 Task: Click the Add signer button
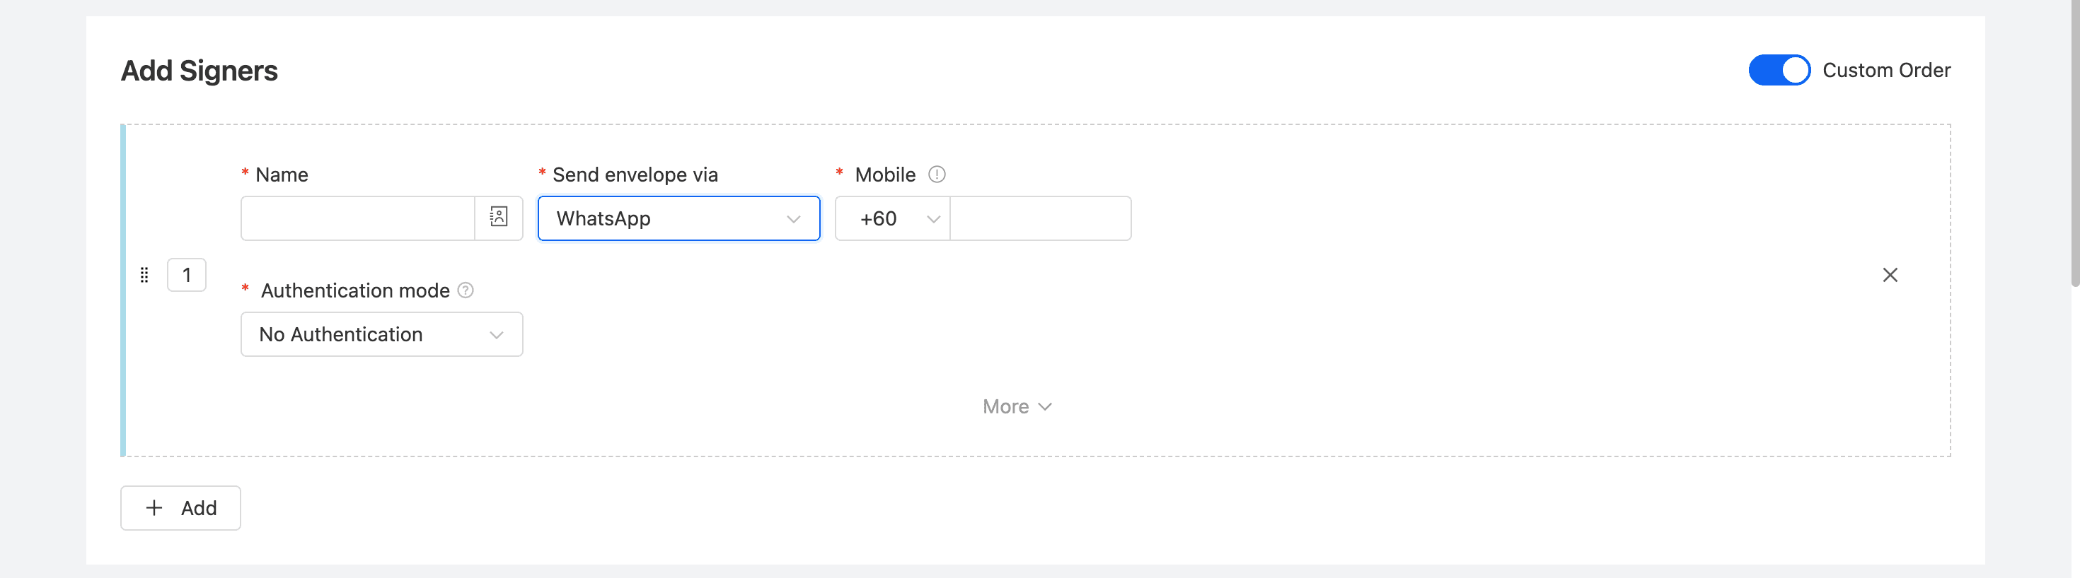coord(181,508)
